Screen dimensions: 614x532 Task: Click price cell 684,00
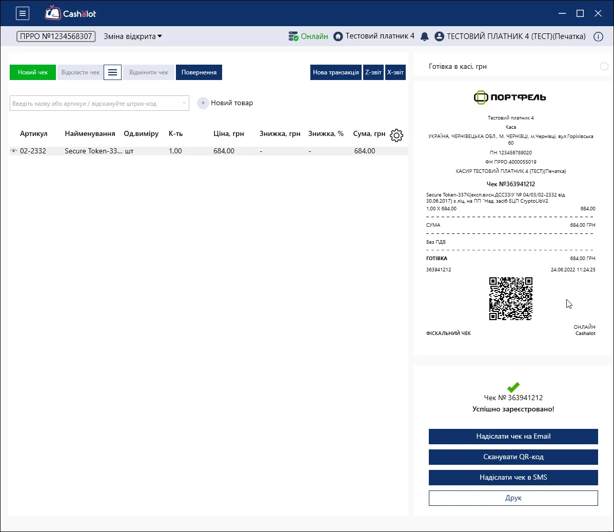point(224,151)
